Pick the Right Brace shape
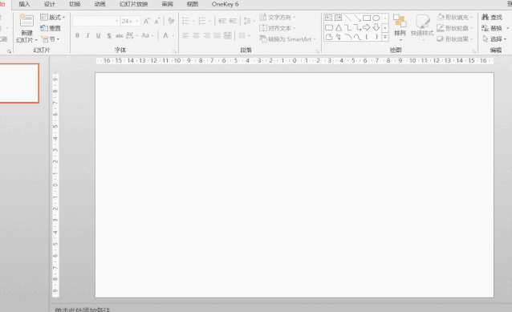This screenshot has width=512, height=312. click(376, 37)
